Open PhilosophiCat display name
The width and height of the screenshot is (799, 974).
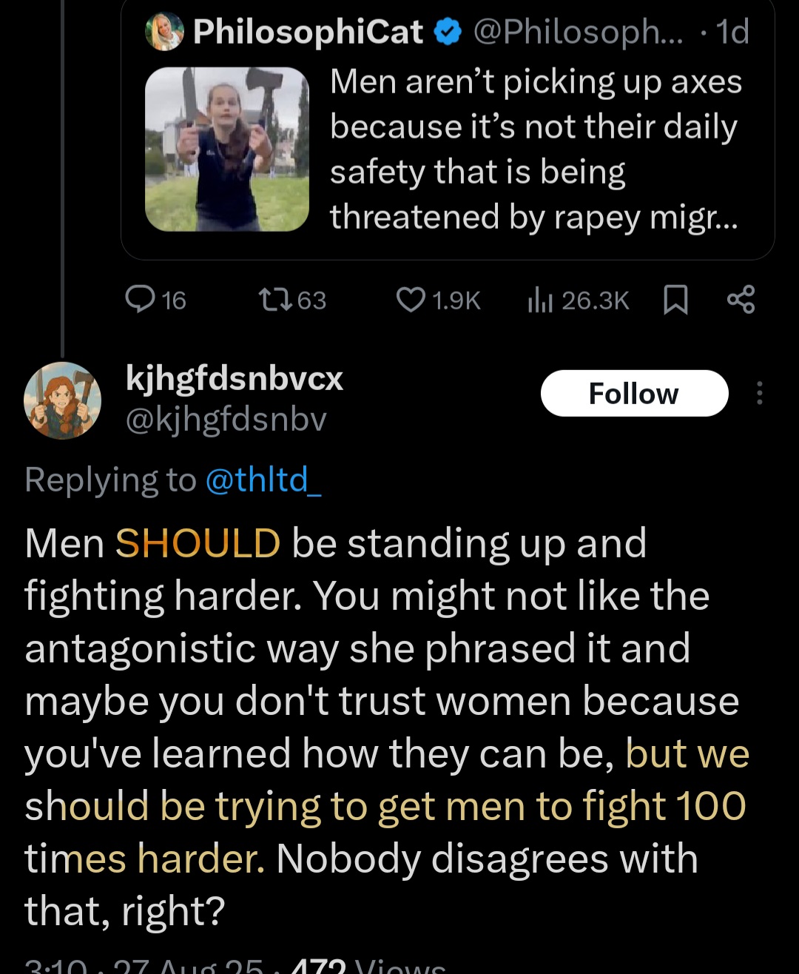[308, 33]
